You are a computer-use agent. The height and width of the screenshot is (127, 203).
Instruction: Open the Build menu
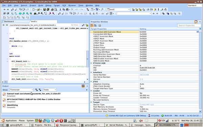pos(41,5)
